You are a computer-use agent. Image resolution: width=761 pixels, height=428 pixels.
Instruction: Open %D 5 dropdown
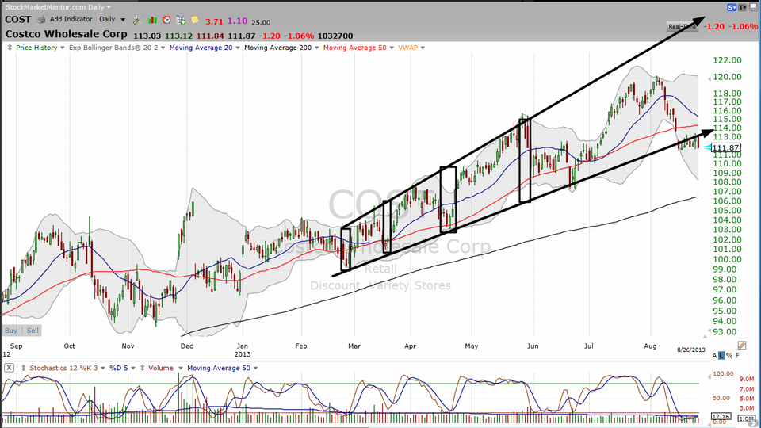[x=133, y=369]
